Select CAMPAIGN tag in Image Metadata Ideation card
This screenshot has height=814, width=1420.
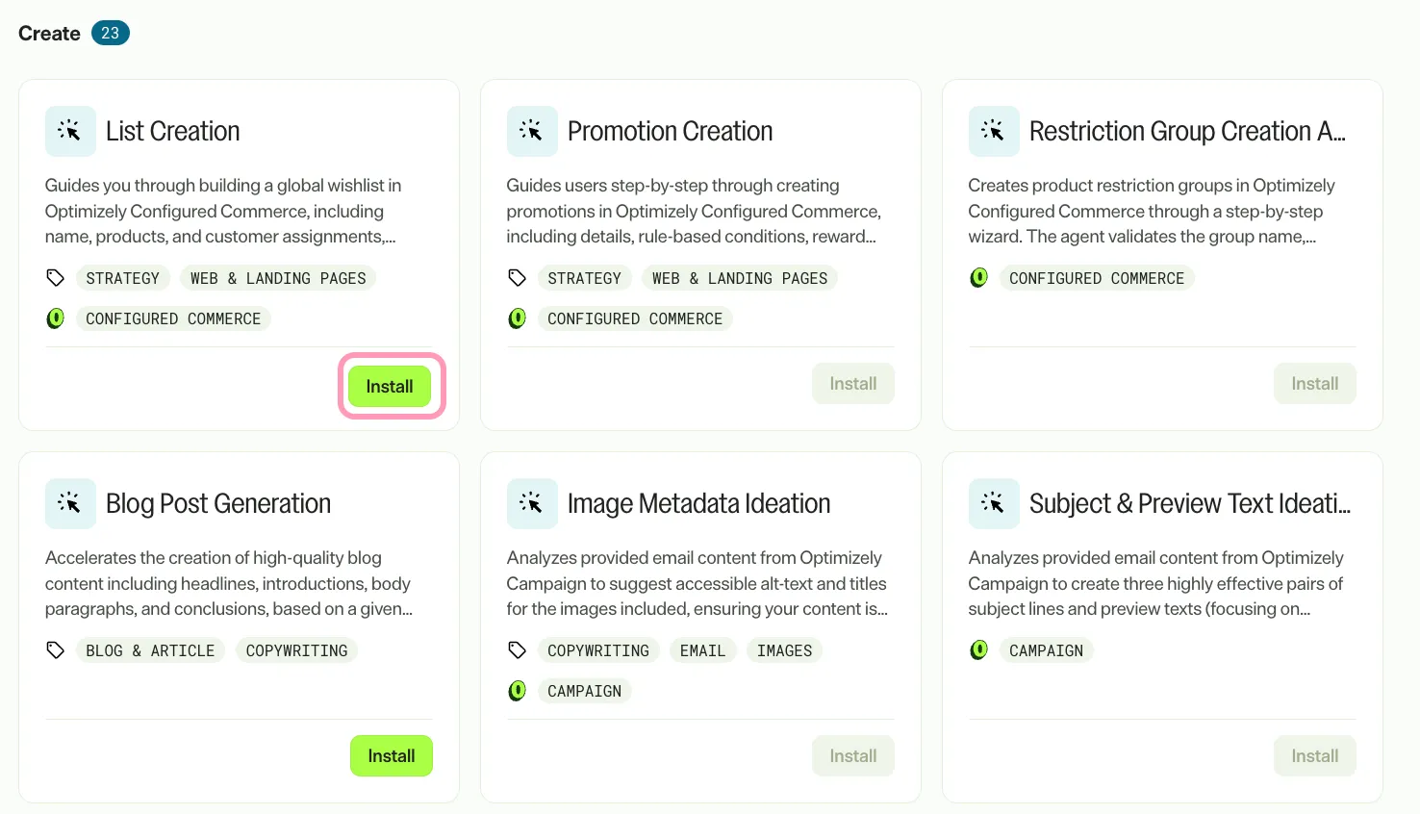pos(585,691)
